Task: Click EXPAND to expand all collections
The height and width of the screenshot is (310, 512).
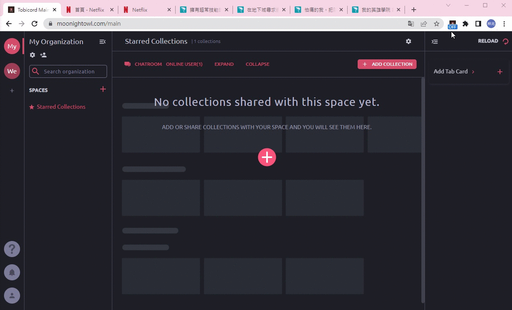Action: (224, 64)
